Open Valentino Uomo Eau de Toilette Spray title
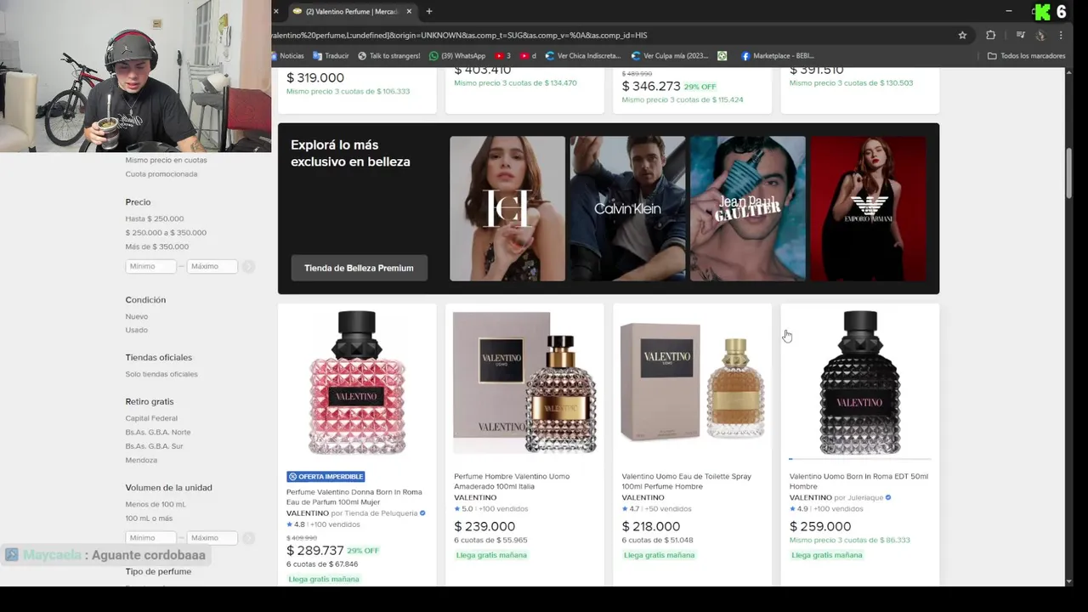The width and height of the screenshot is (1088, 612). [x=686, y=481]
